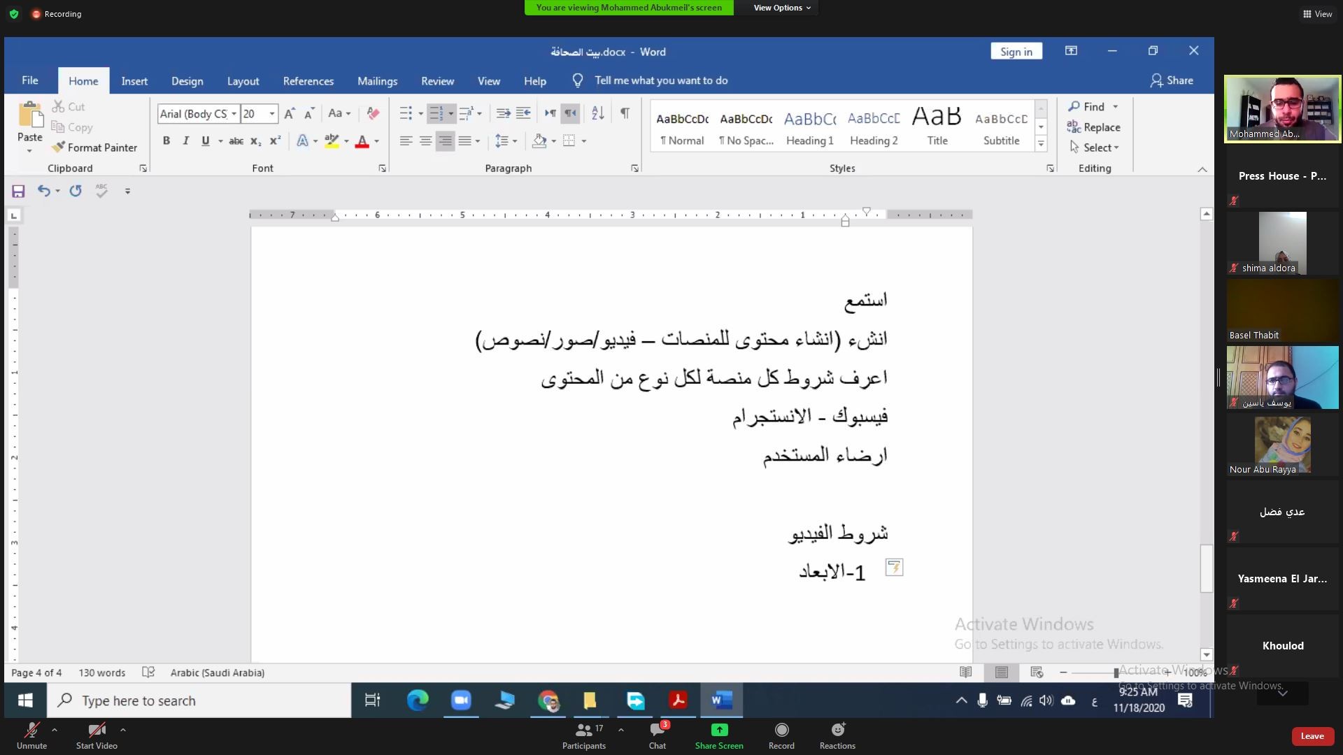Switch to the Insert ribbon tab
Screen dimensions: 1343x755
pyautogui.click(x=134, y=81)
